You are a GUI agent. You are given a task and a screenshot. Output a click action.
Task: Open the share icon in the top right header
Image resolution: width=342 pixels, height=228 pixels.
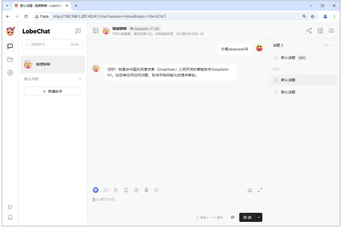[309, 30]
